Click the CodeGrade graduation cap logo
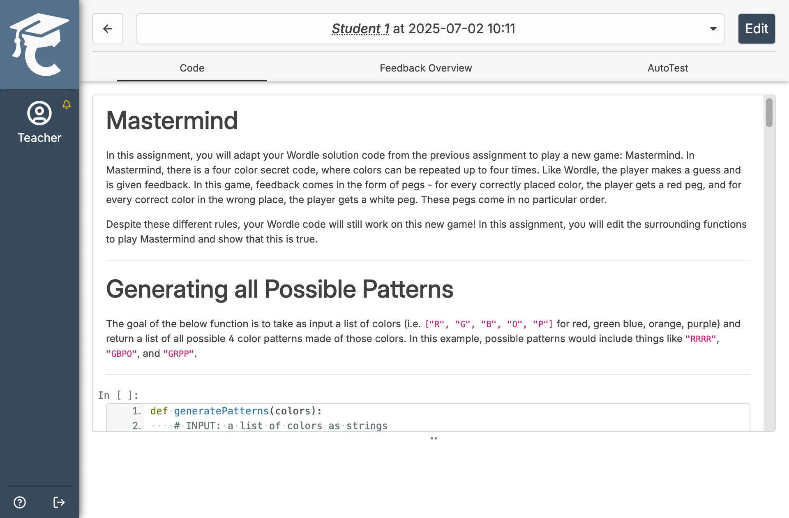Viewport: 789px width, 518px height. click(x=39, y=44)
